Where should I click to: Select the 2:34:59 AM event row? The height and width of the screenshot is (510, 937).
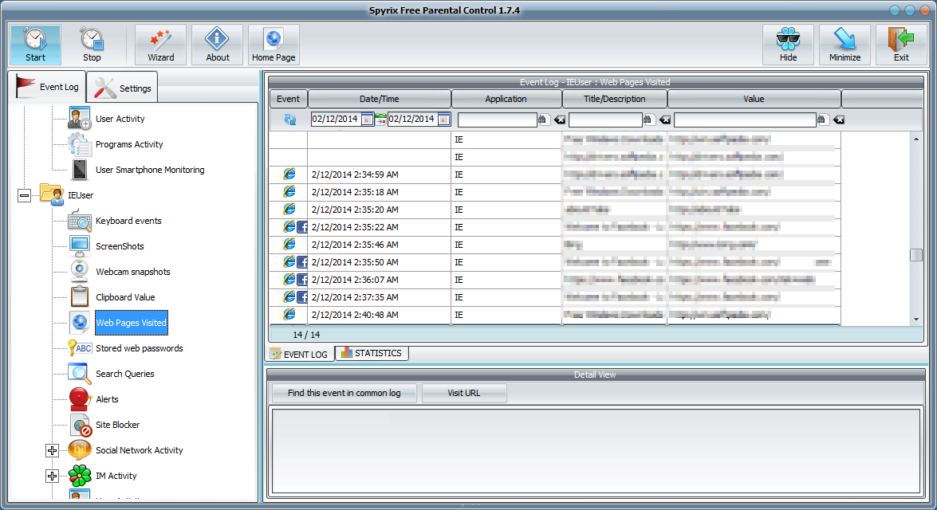[555, 175]
